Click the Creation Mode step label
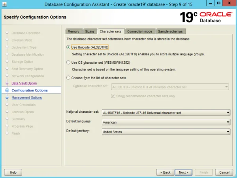Viewport: 237px width, 178px height. [x=22, y=40]
